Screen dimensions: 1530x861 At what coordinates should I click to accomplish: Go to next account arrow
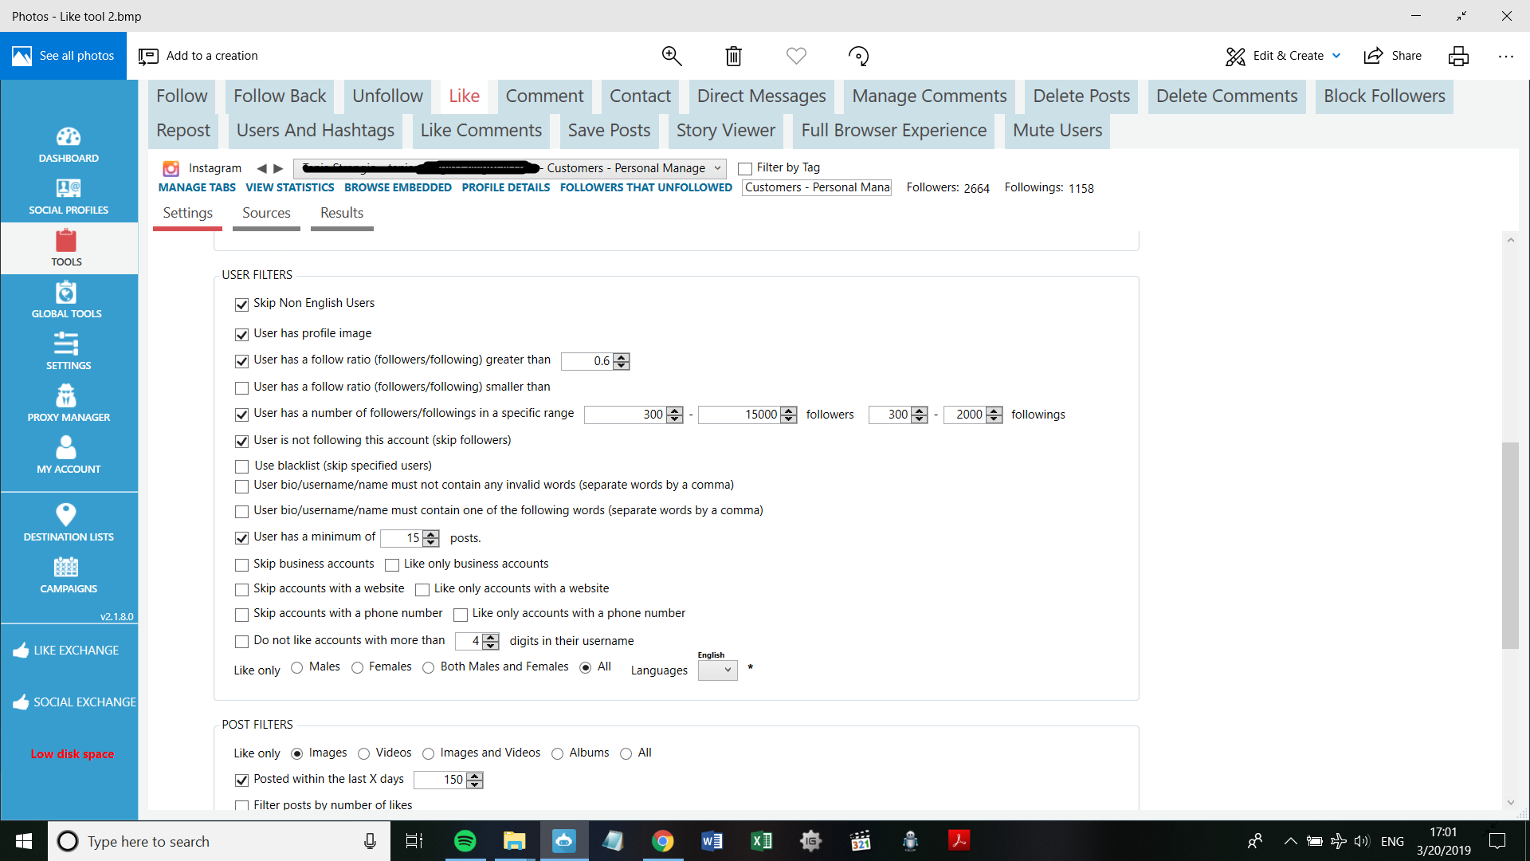(278, 168)
